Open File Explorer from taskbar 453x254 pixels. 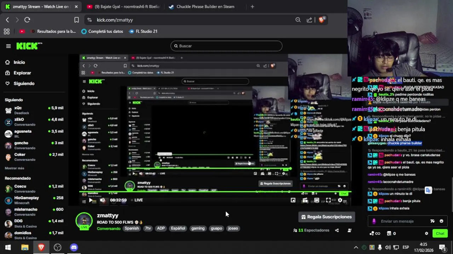(25, 247)
